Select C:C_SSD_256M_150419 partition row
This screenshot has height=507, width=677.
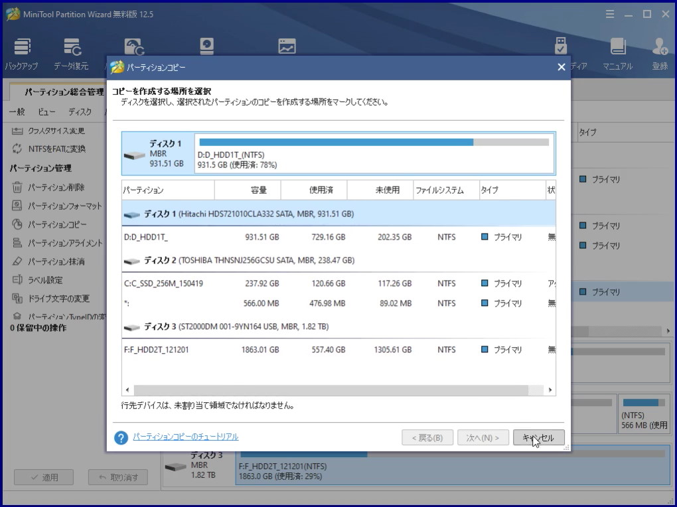(x=338, y=284)
